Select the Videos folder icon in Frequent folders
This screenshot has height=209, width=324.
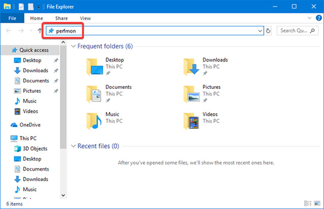click(191, 121)
